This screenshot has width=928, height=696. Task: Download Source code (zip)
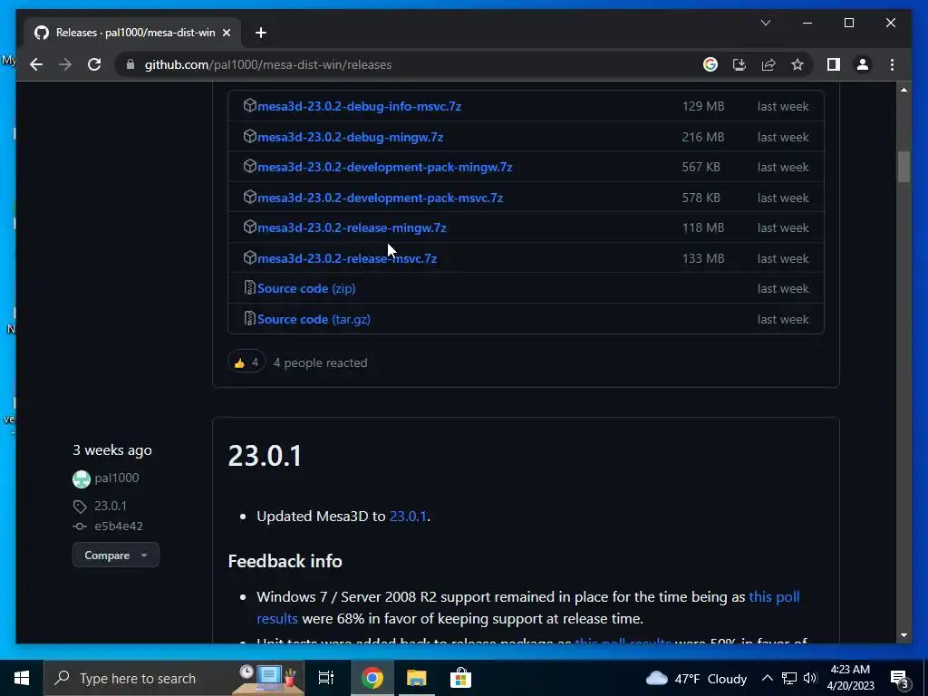click(x=306, y=289)
